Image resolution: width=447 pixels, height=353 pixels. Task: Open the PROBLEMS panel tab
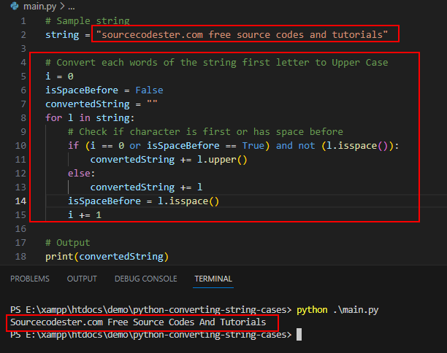pos(30,279)
